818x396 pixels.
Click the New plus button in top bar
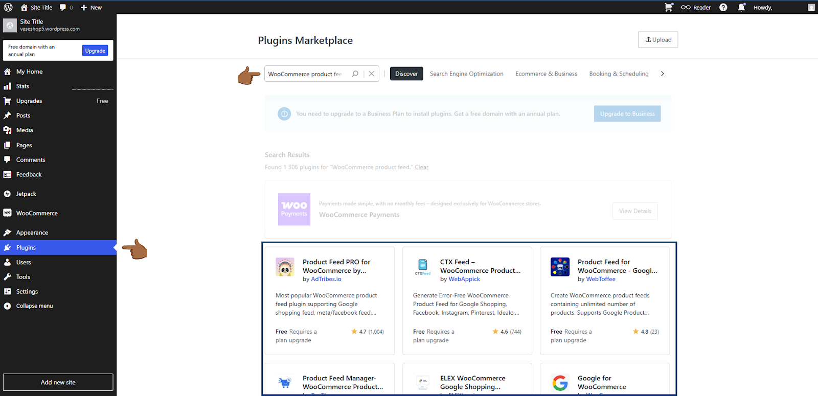click(91, 7)
